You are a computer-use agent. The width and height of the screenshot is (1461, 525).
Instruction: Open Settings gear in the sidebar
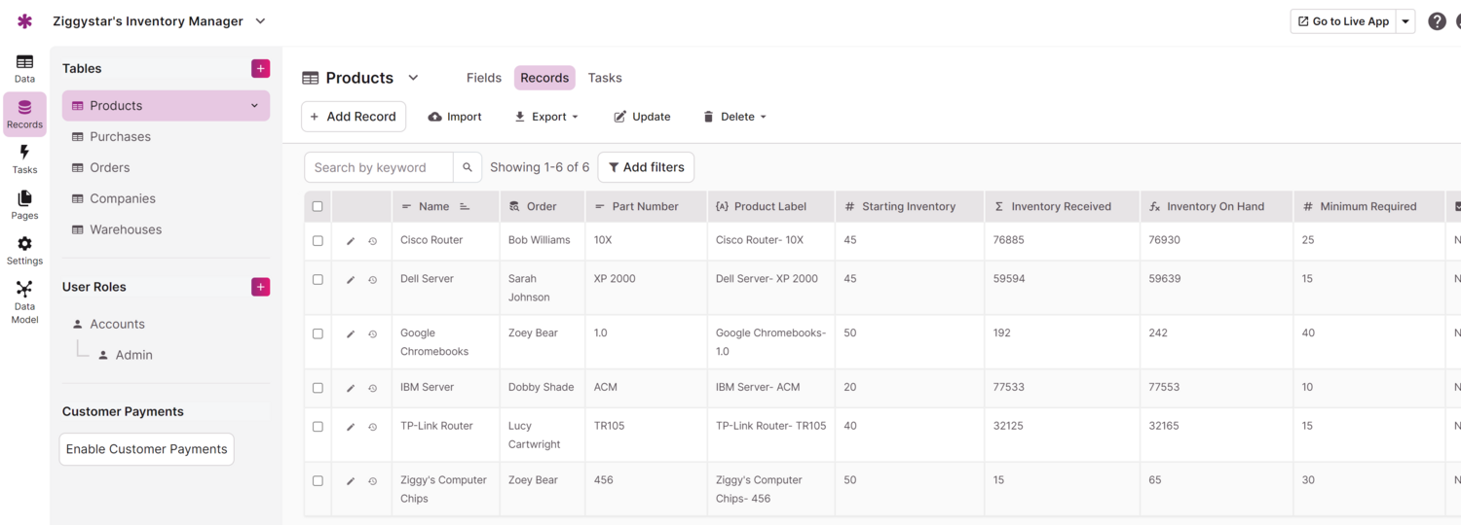(x=24, y=250)
